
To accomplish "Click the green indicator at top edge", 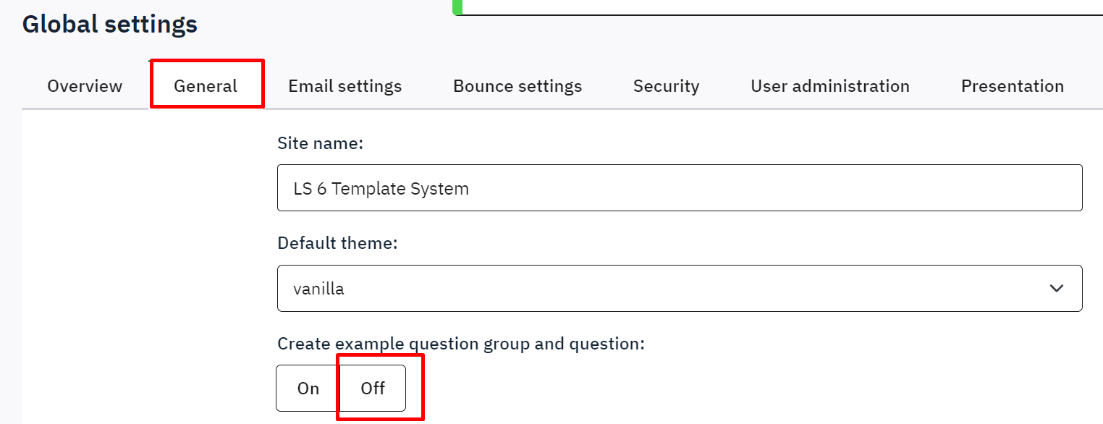I will [x=457, y=7].
